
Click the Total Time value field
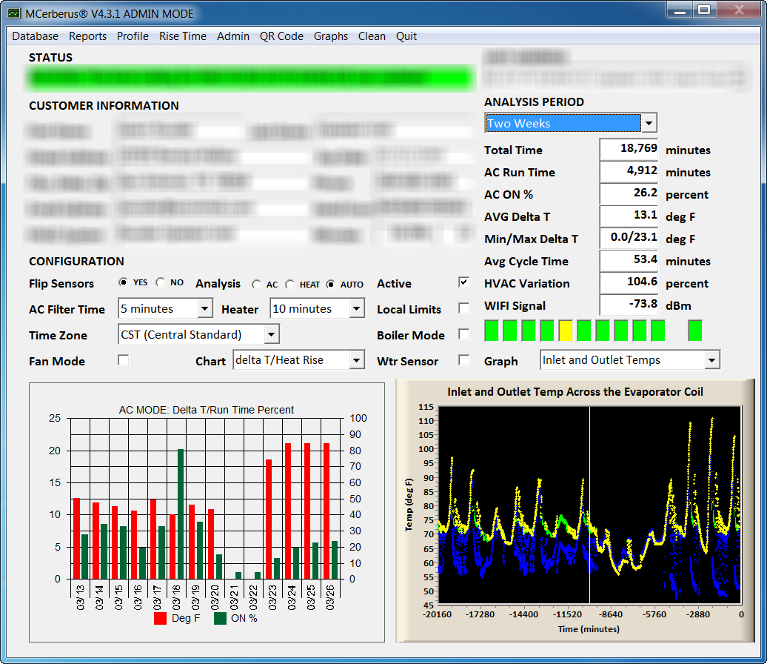coord(629,149)
